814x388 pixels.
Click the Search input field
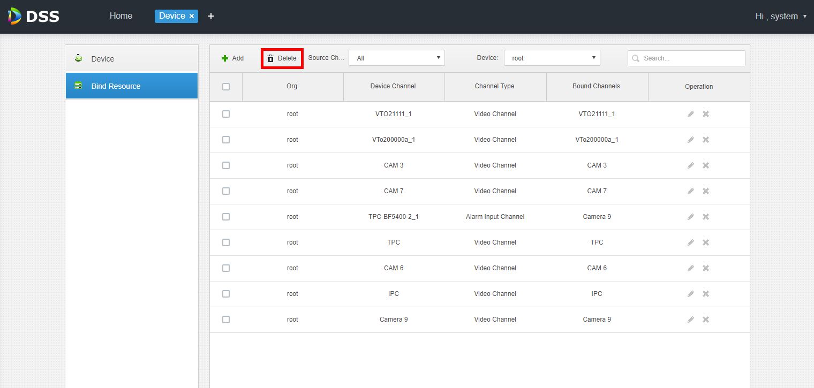click(x=687, y=58)
